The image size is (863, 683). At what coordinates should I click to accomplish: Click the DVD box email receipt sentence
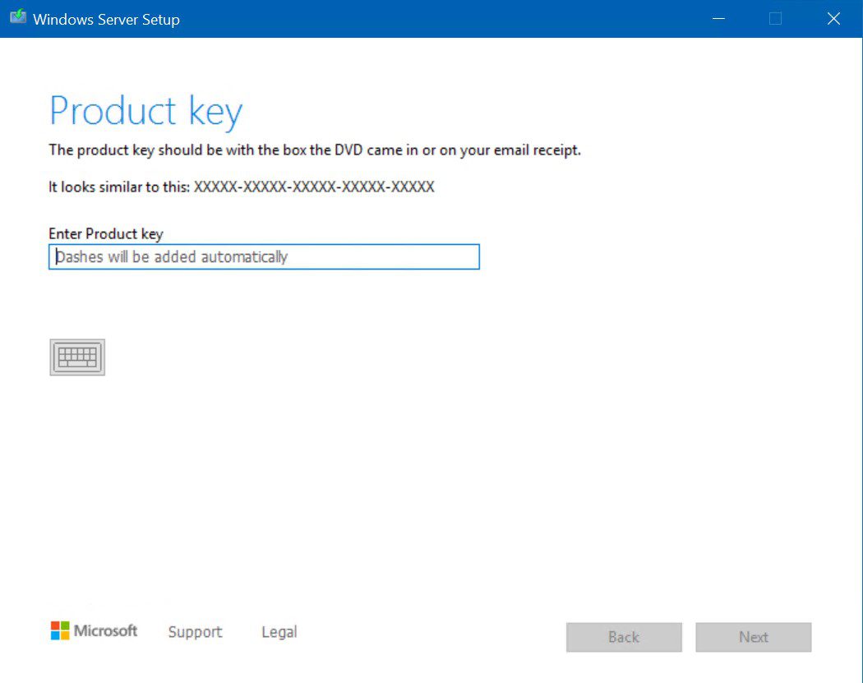315,150
